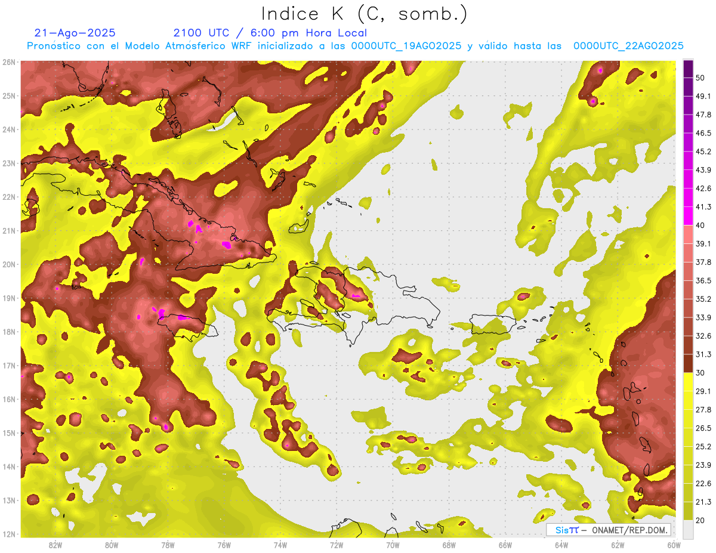Viewport: 716px width, 553px height.
Task: Click the '64W' longitude axis label
Action: [x=561, y=545]
